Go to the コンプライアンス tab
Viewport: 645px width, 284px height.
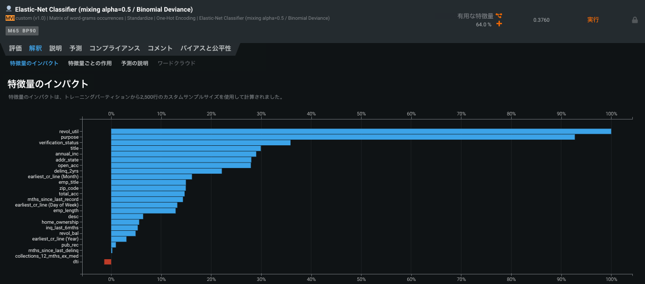point(115,49)
